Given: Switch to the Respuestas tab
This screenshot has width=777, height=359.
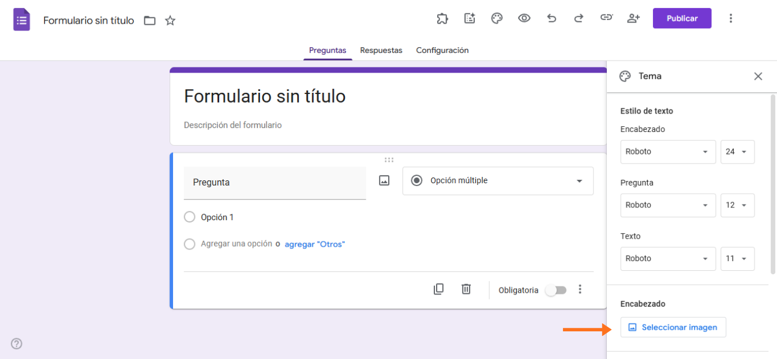Looking at the screenshot, I should pos(381,50).
